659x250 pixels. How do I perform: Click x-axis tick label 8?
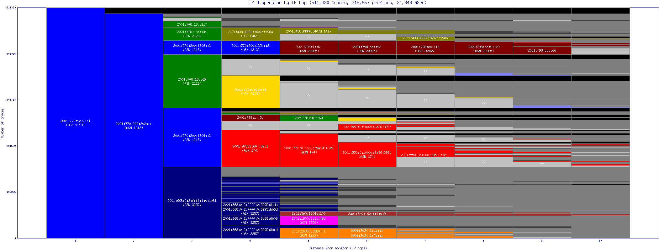(x=483, y=241)
